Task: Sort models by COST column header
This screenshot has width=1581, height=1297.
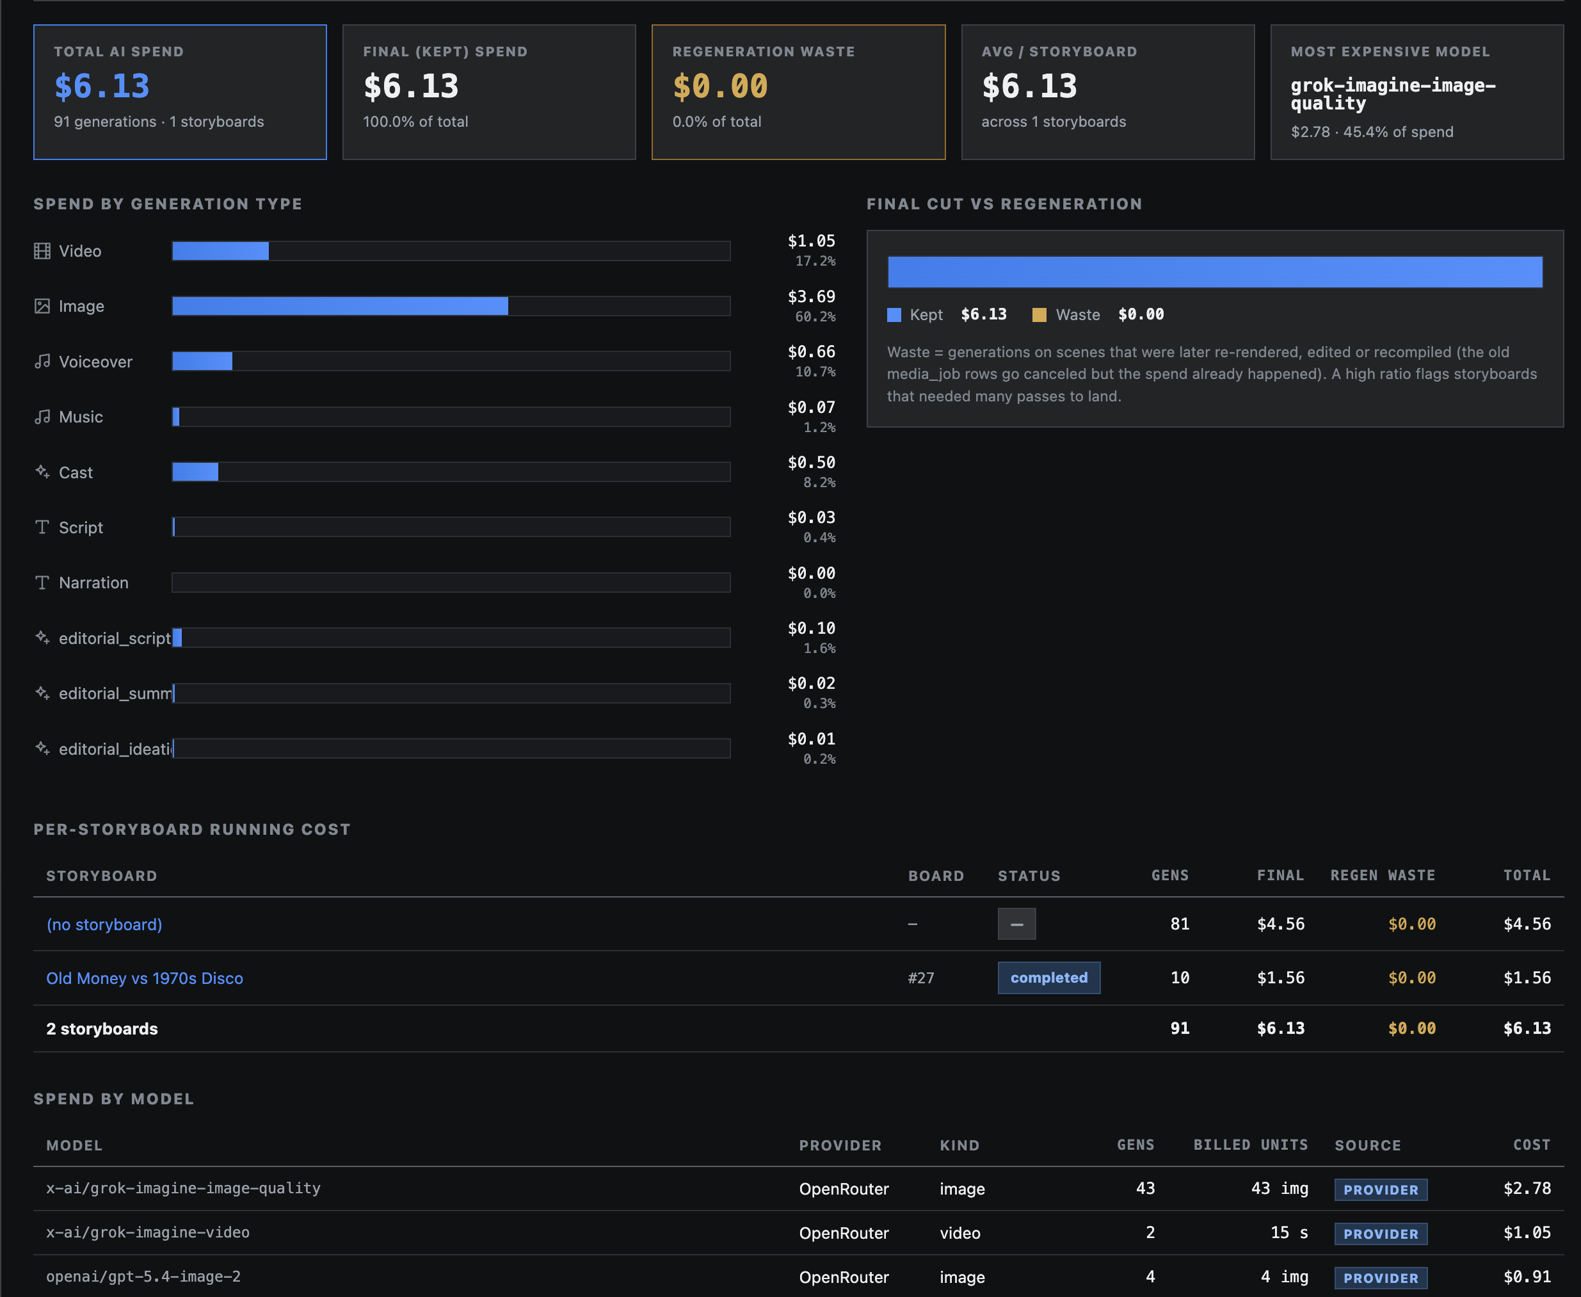Action: tap(1532, 1145)
